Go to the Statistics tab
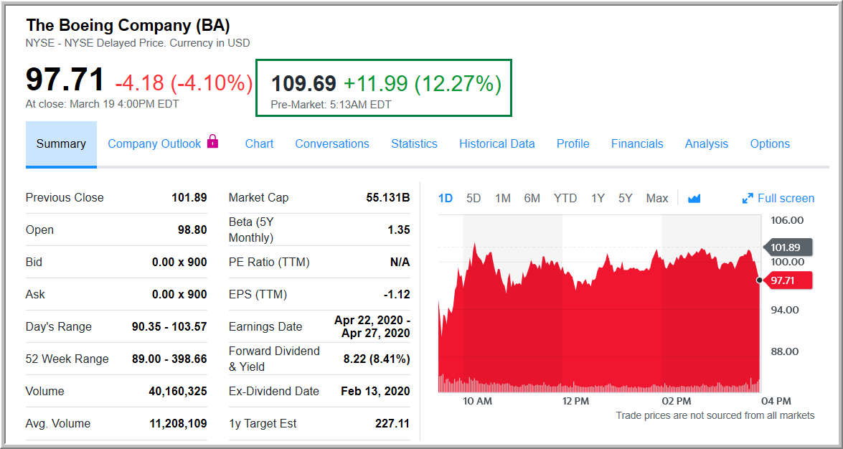 [x=414, y=143]
